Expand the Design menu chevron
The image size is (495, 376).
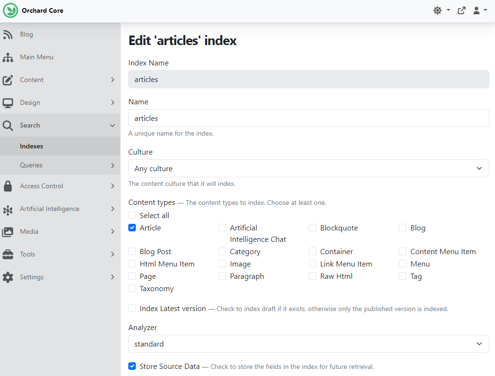[x=113, y=102]
